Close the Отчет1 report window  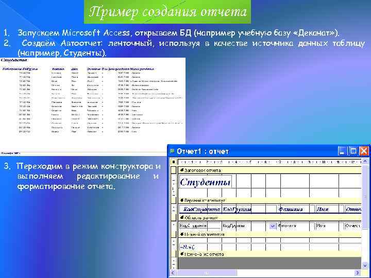(x=364, y=151)
